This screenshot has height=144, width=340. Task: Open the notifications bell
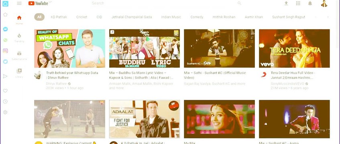tap(310, 3)
